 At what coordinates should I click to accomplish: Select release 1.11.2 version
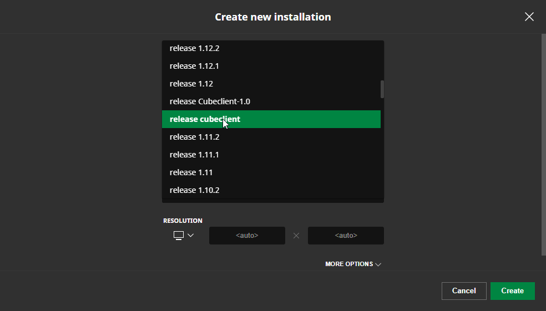271,137
